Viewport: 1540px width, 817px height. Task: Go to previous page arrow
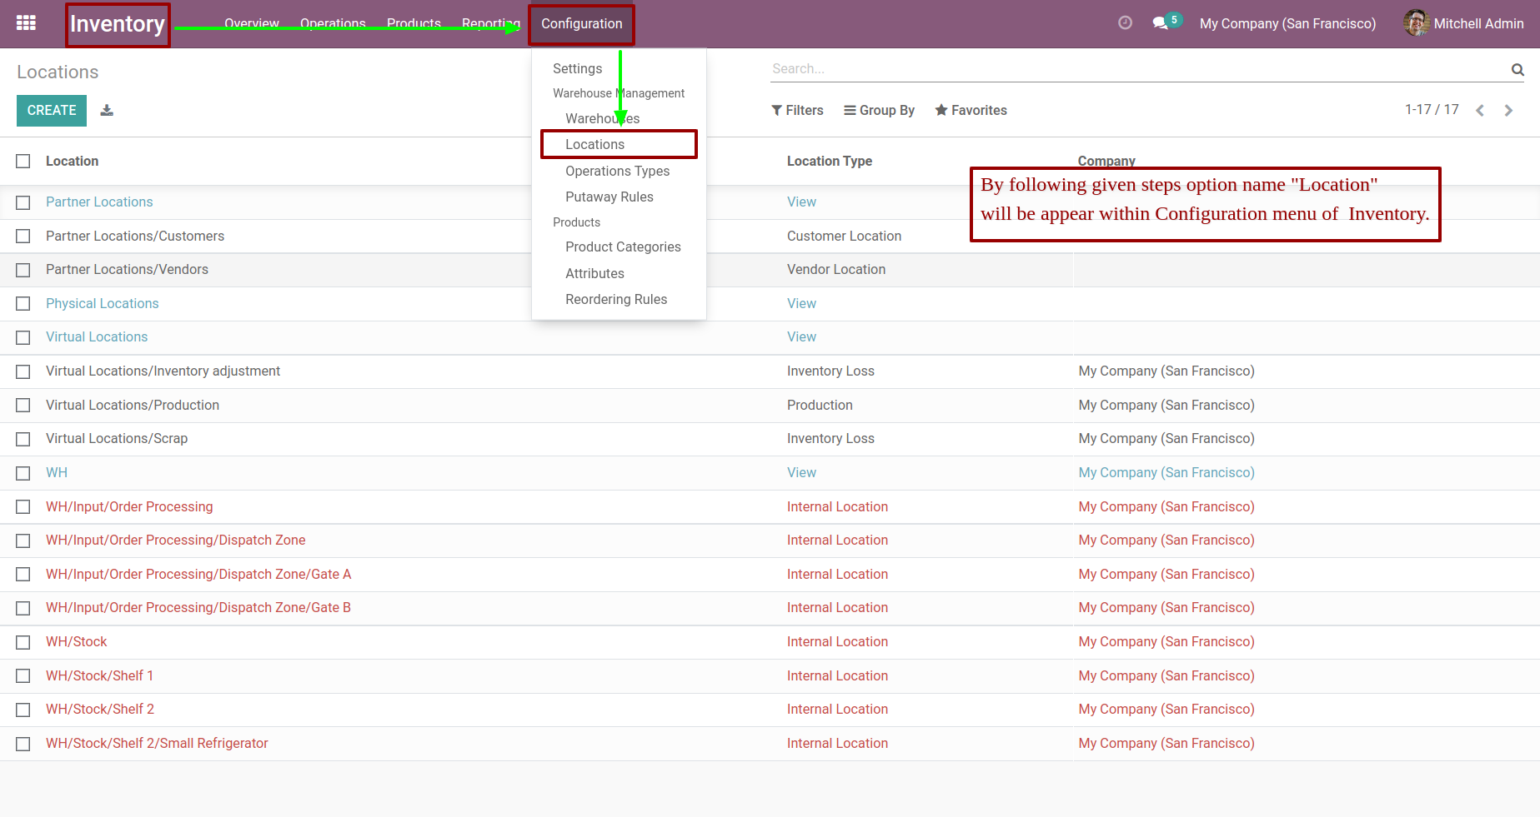pos(1480,110)
